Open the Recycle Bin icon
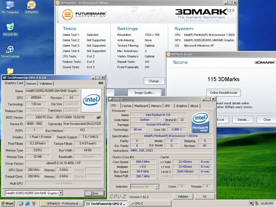 pos(10,29)
